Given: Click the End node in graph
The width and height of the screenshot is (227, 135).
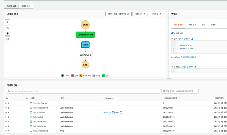Looking at the screenshot, I should click(85, 65).
